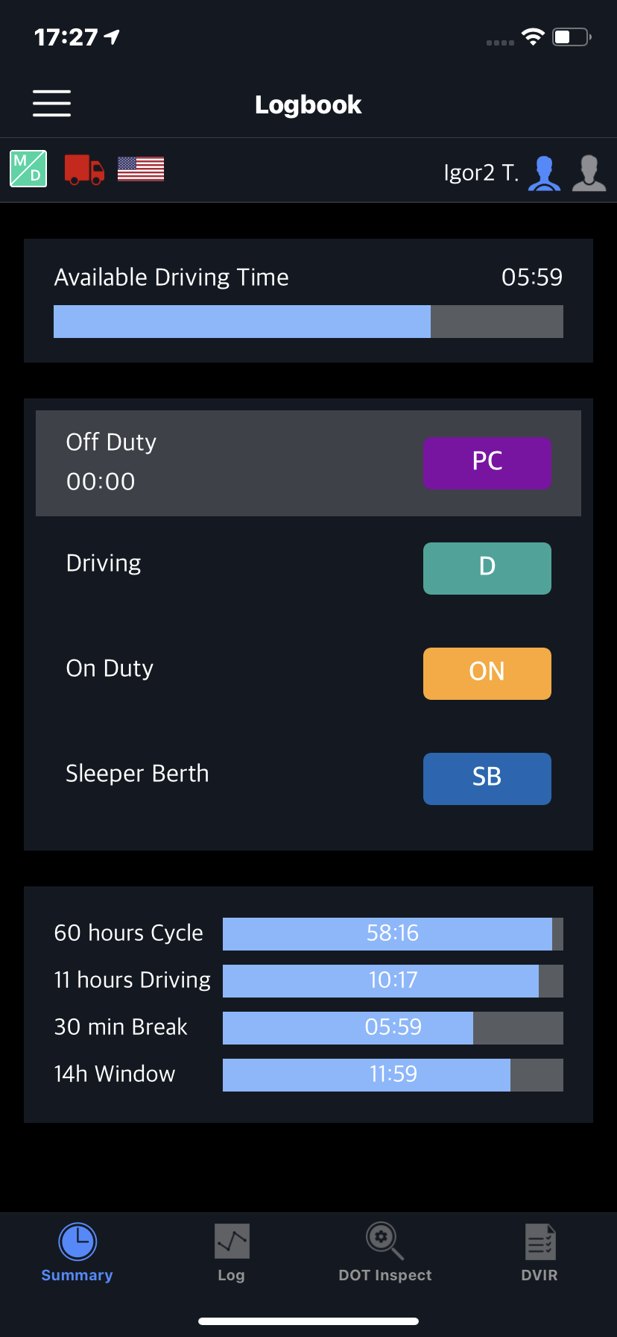Open the hamburger navigation menu
Image resolution: width=617 pixels, height=1337 pixels.
pyautogui.click(x=51, y=103)
